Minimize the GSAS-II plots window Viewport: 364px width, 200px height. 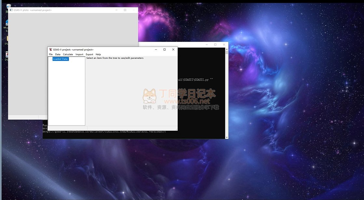click(x=116, y=10)
